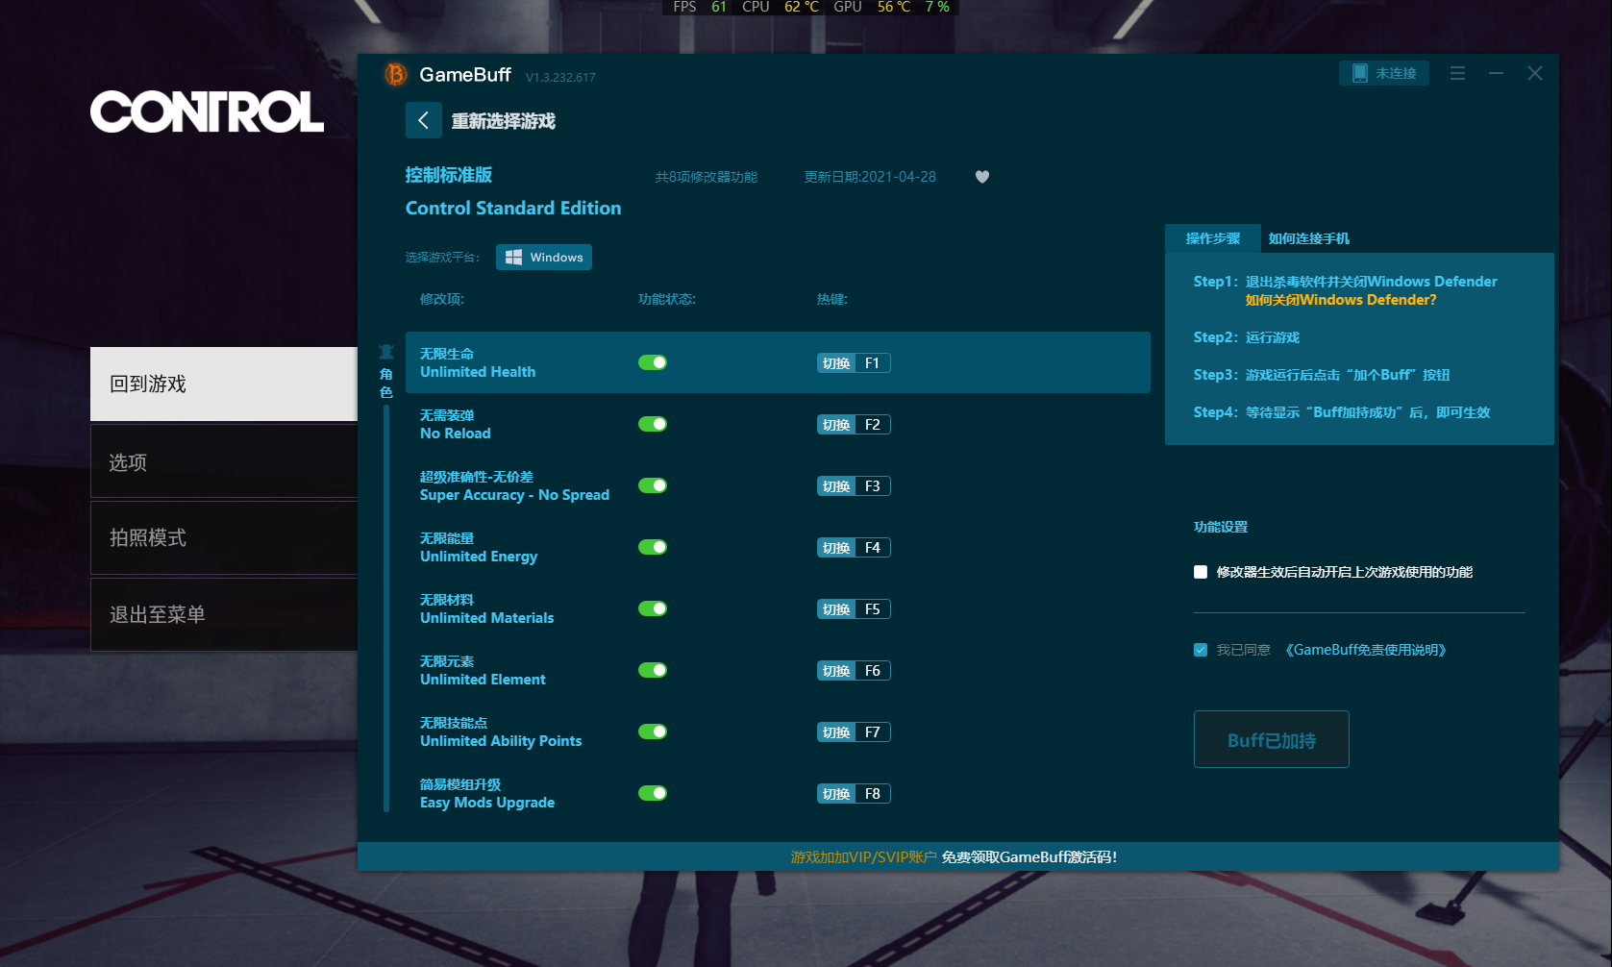Minimize the GameBuff window
This screenshot has height=967, width=1612.
click(x=1496, y=73)
